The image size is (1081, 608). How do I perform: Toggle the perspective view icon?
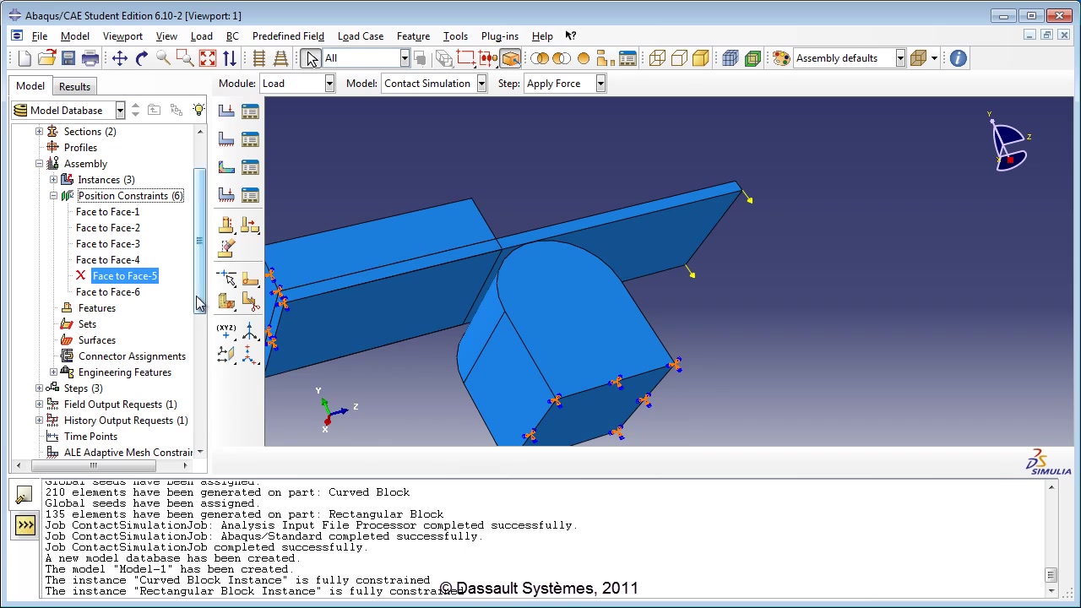pyautogui.click(x=281, y=58)
